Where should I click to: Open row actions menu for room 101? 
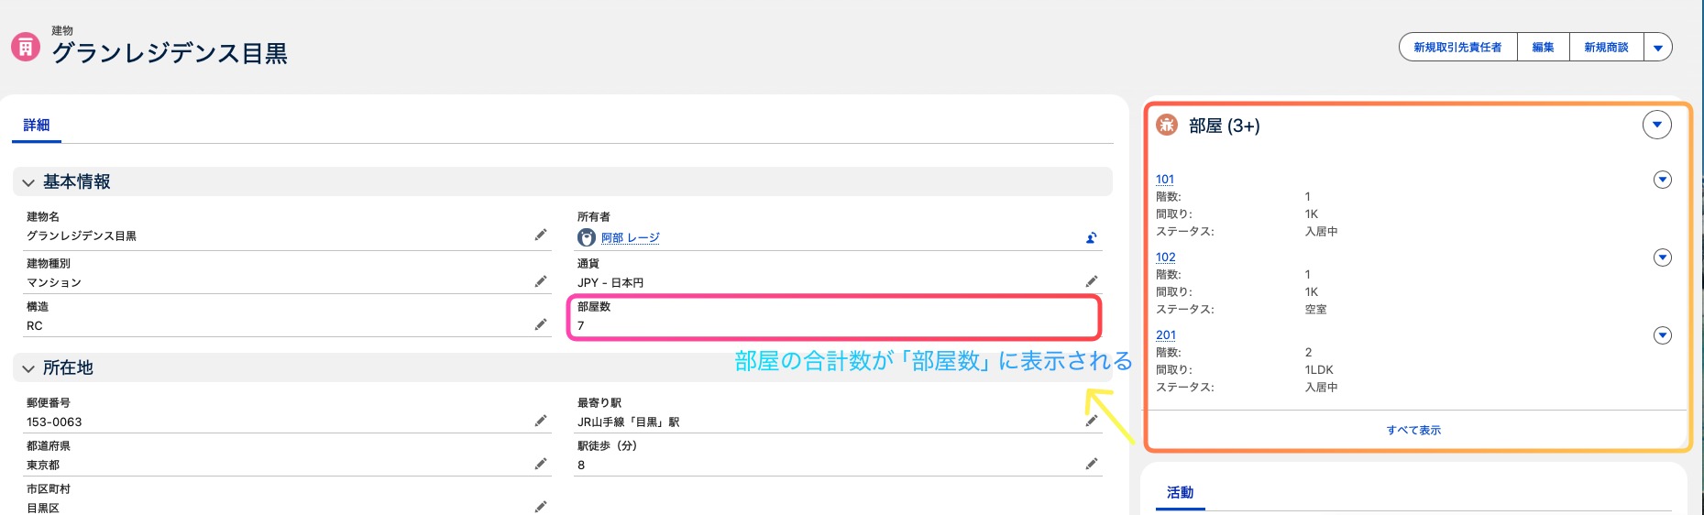pyautogui.click(x=1663, y=180)
